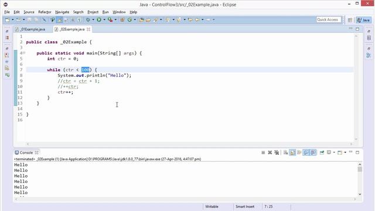Click into the Quick Access field
375x211 pixels.
(x=329, y=19)
